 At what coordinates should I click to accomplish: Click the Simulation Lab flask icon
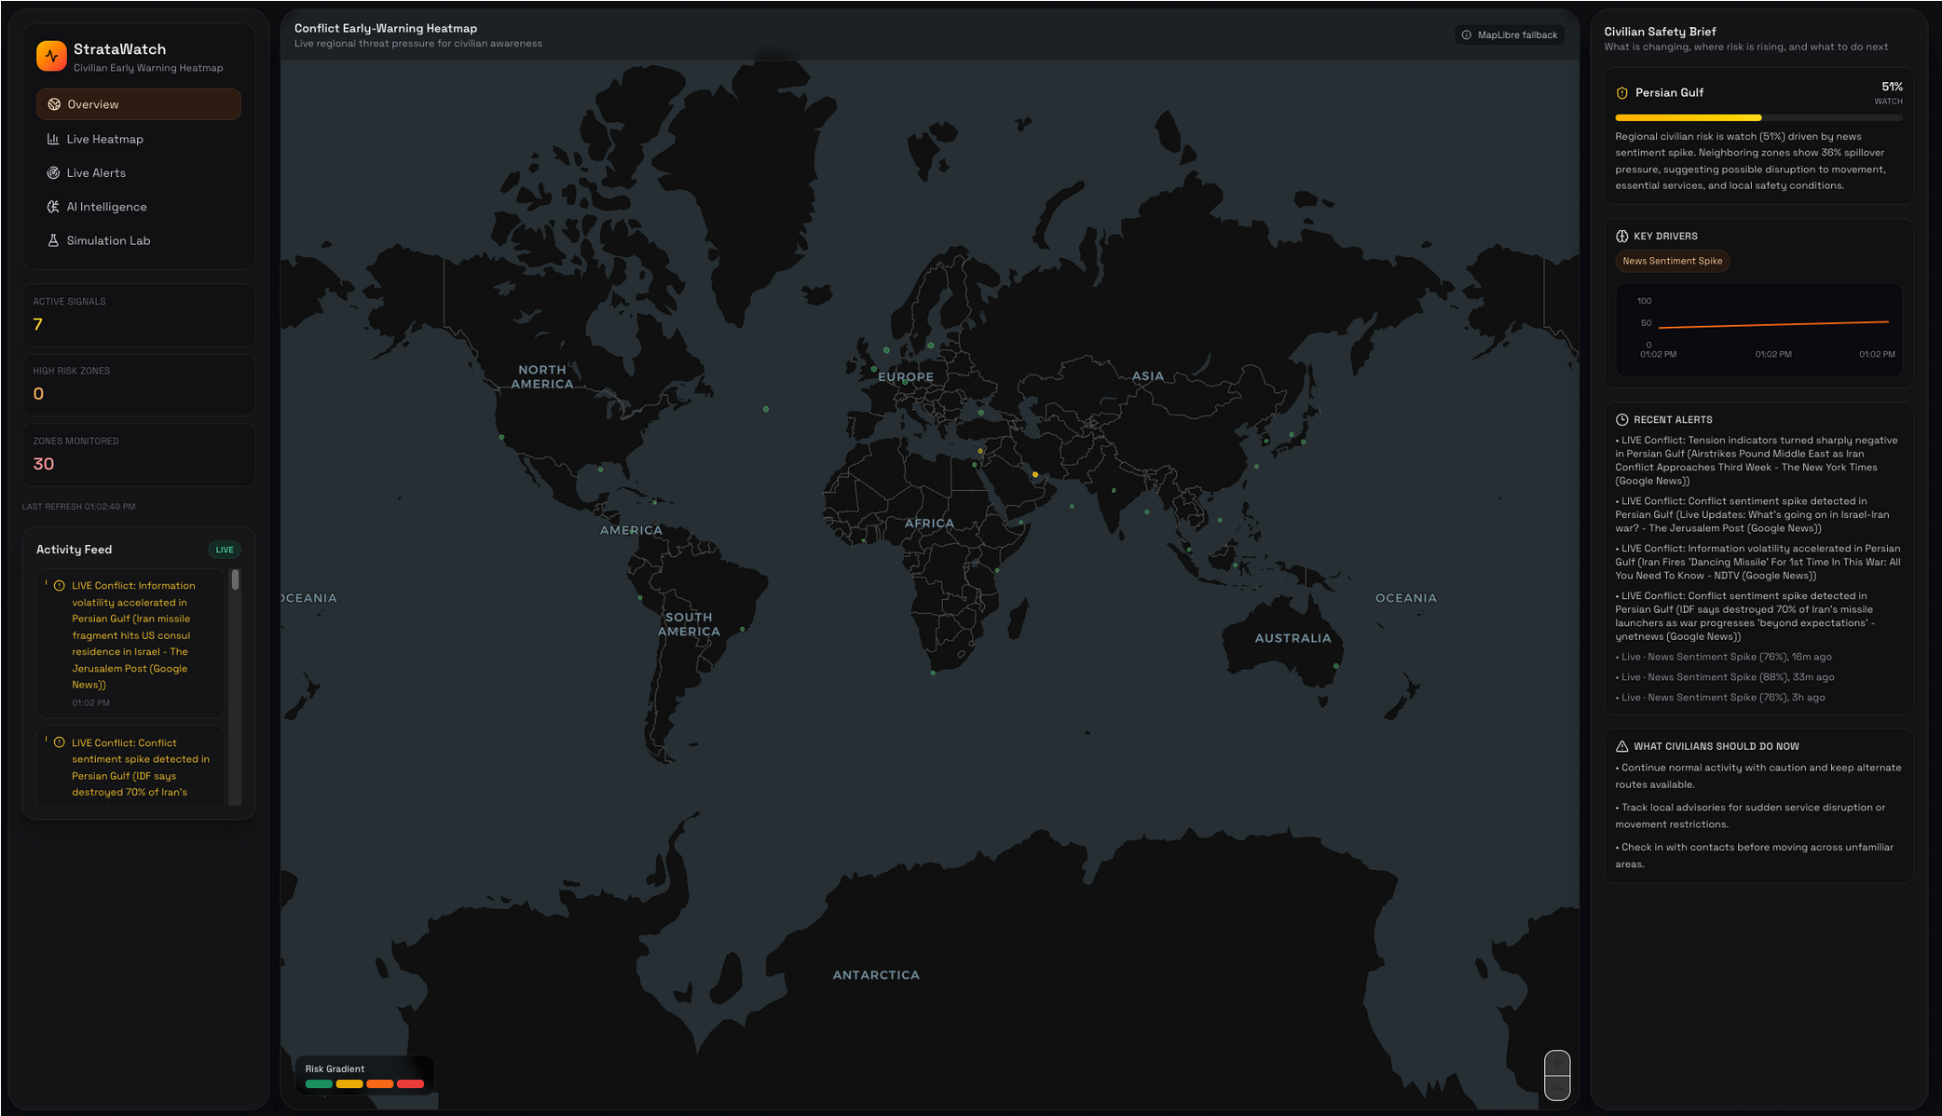[53, 240]
